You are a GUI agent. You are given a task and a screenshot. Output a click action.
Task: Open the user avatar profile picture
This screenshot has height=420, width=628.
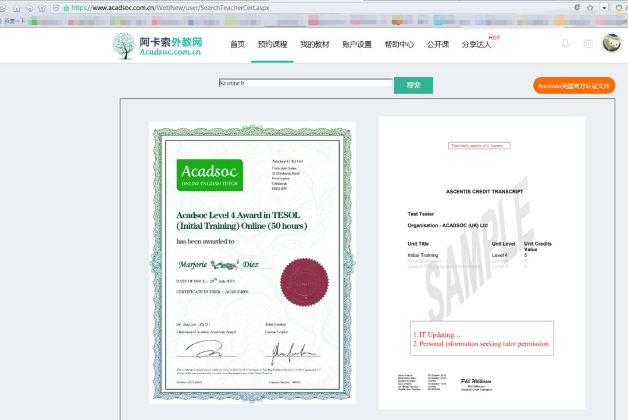[x=612, y=43]
